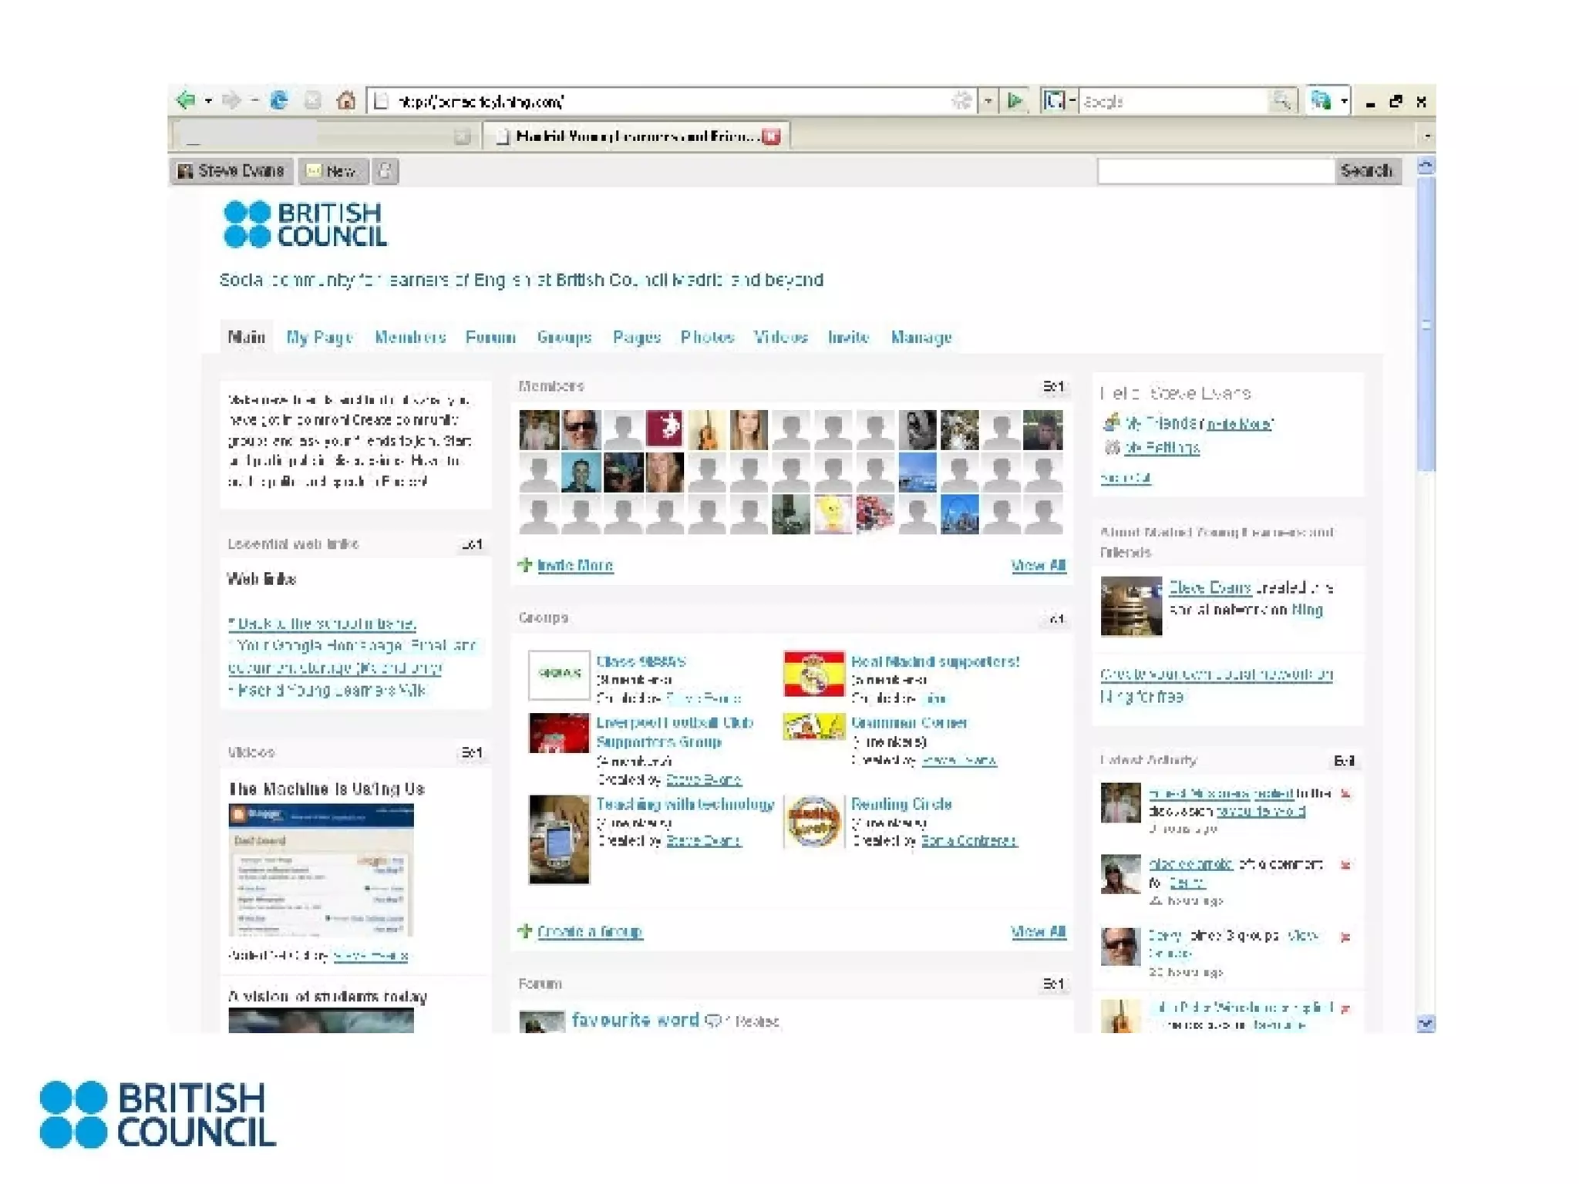Close the Madrid Young Learners tab
The image size is (1579, 1184).
(x=771, y=137)
